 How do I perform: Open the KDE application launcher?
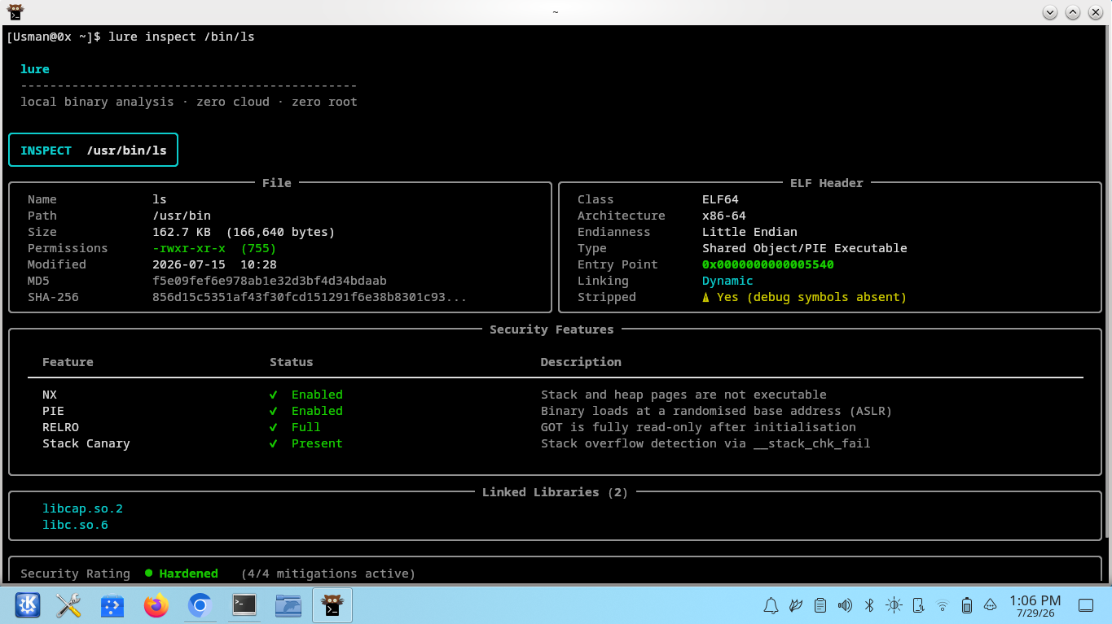(27, 605)
